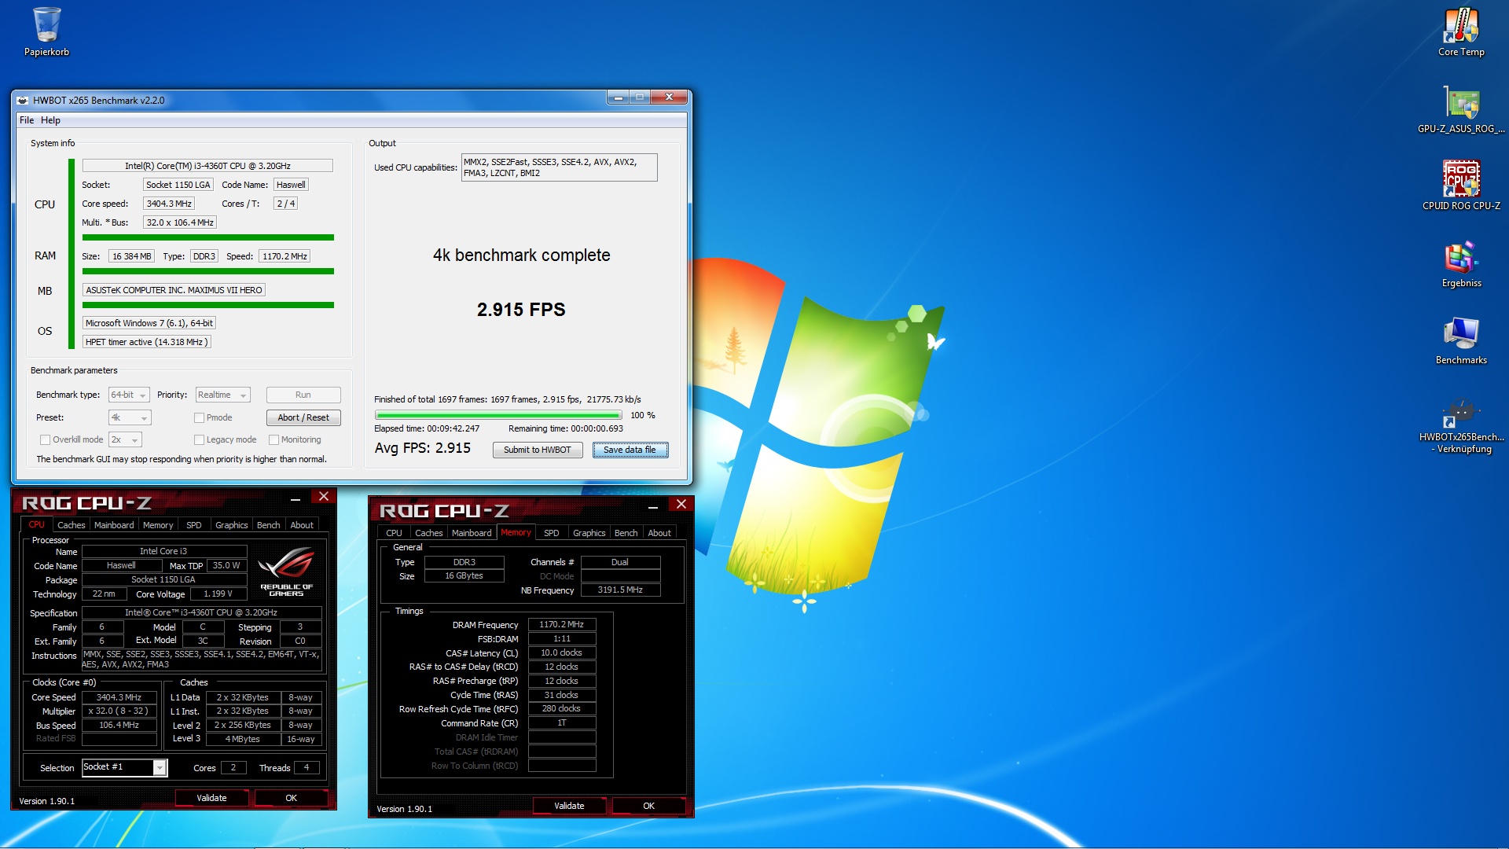The image size is (1509, 849).
Task: Minimize the ROG CPU-Z Memory window
Action: 652,506
